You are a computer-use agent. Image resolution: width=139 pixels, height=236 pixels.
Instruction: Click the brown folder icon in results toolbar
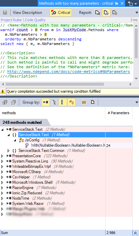click(x=84, y=102)
